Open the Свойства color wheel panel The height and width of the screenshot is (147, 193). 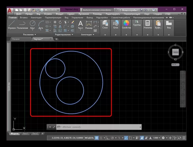click(126, 25)
